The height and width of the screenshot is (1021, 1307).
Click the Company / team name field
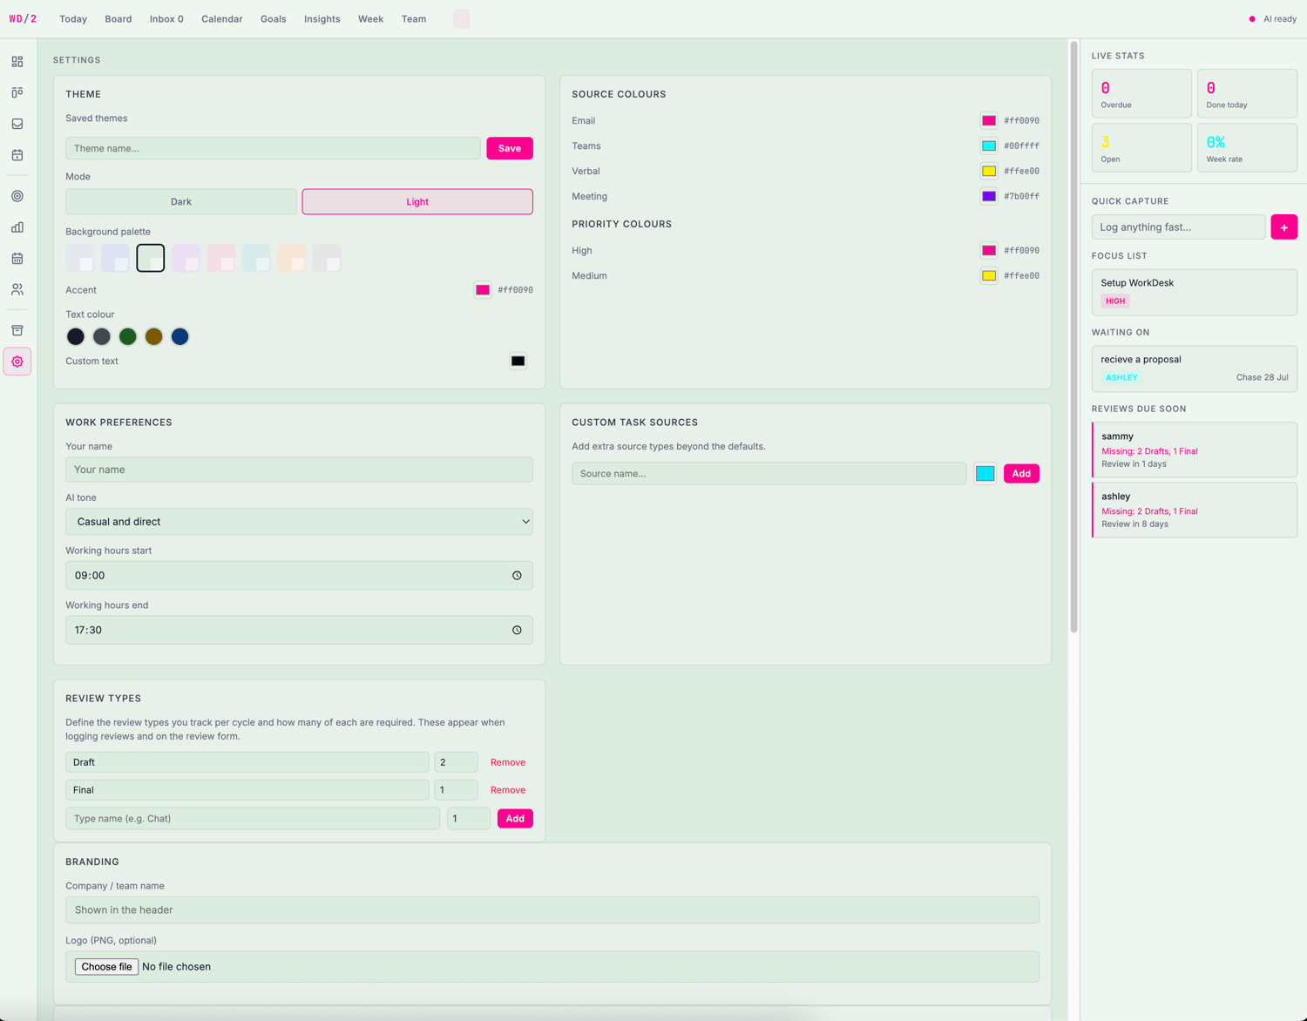pos(552,910)
